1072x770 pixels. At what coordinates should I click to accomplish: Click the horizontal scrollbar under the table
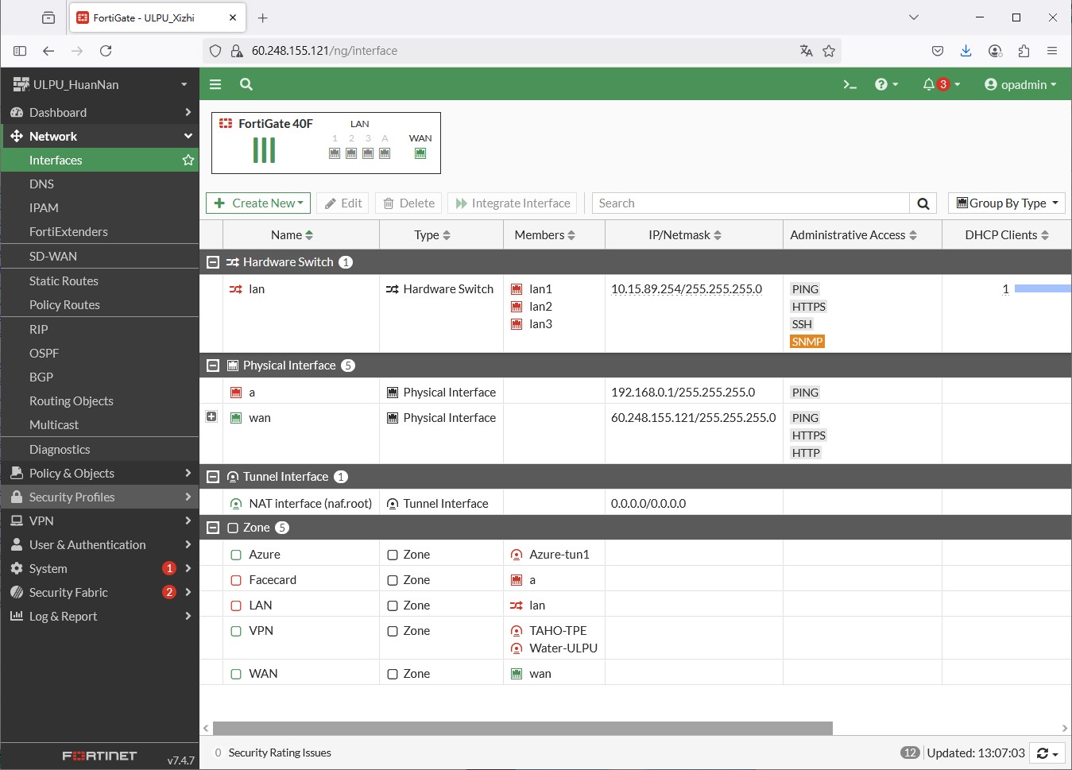[x=522, y=729]
